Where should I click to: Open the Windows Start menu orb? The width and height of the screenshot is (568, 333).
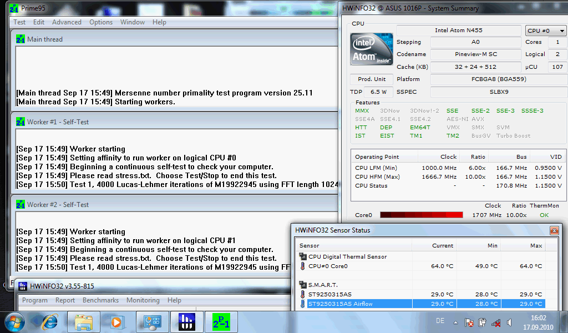[15, 322]
